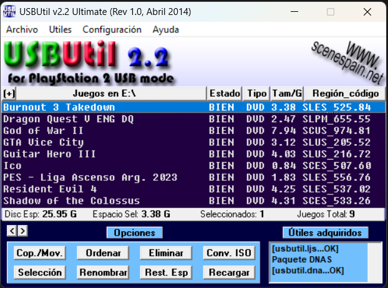Image resolution: width=388 pixels, height=288 pixels.
Task: Click the [usbutil.dna...OK] entry
Action: point(308,271)
